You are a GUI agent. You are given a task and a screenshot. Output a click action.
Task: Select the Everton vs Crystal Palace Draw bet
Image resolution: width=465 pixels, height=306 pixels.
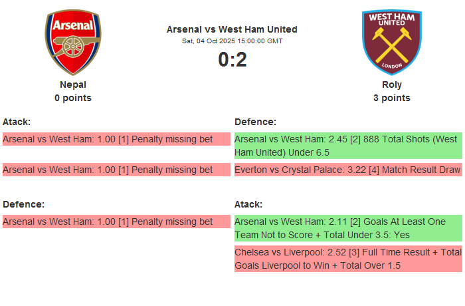pyautogui.click(x=348, y=170)
